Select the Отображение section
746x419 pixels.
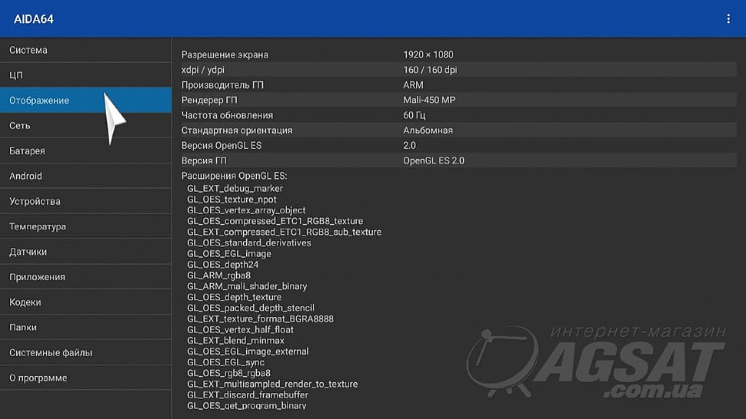(x=85, y=100)
